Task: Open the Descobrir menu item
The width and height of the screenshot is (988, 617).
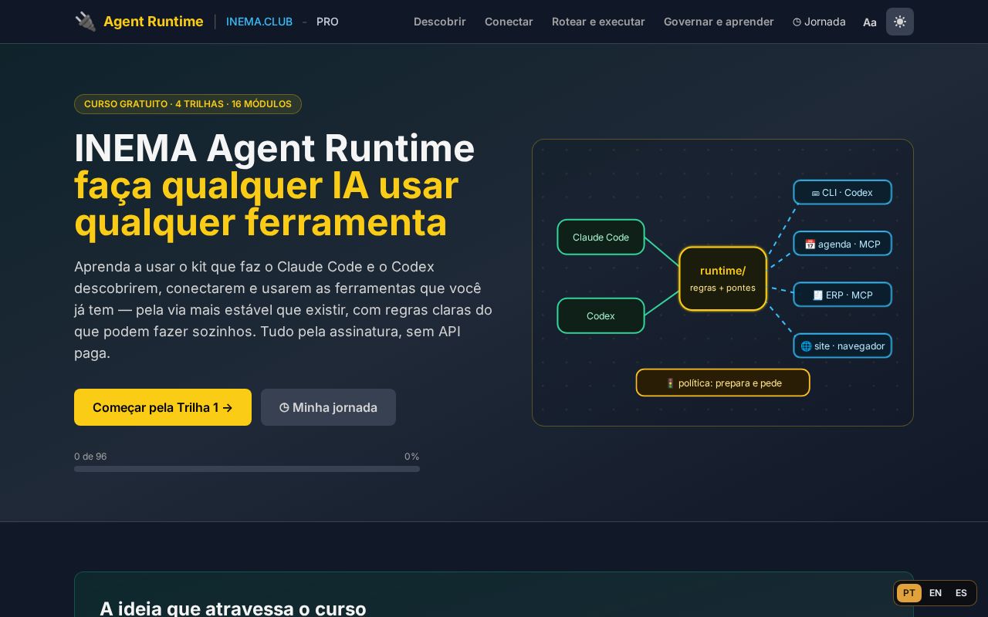Action: (440, 22)
